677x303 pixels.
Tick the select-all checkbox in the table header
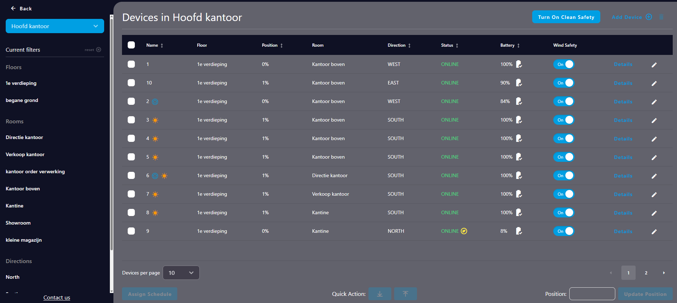[131, 45]
